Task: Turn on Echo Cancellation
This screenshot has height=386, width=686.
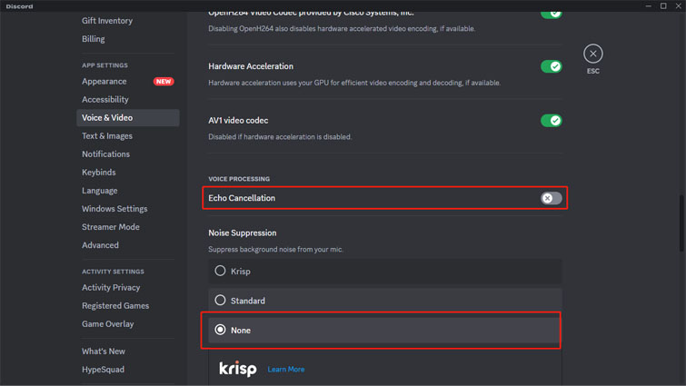Action: 552,198
